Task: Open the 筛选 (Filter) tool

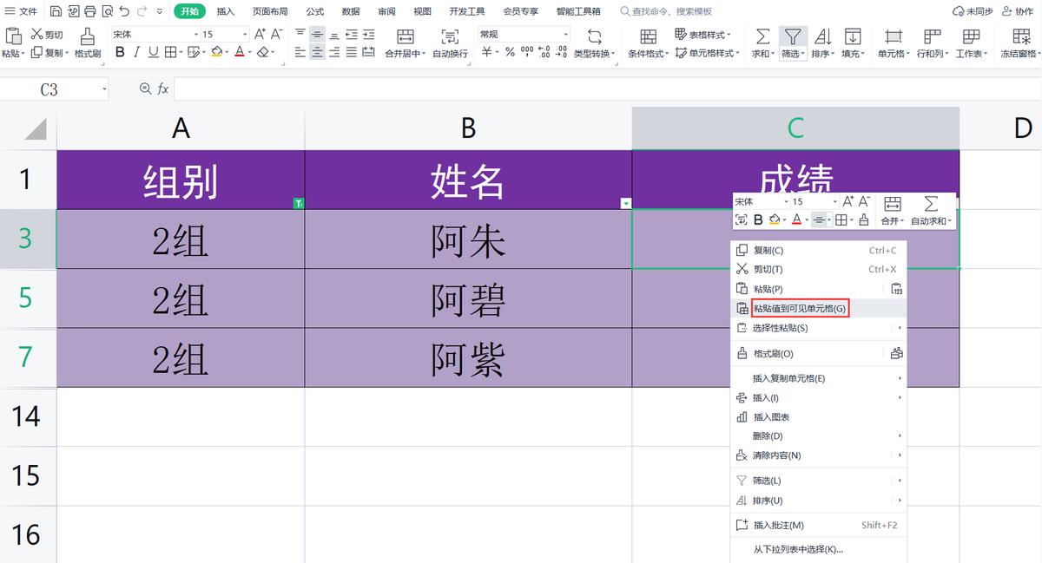Action: click(795, 39)
